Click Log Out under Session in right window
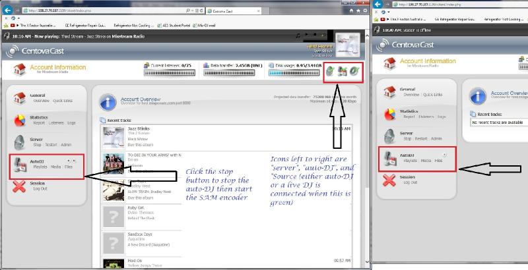 (x=410, y=182)
